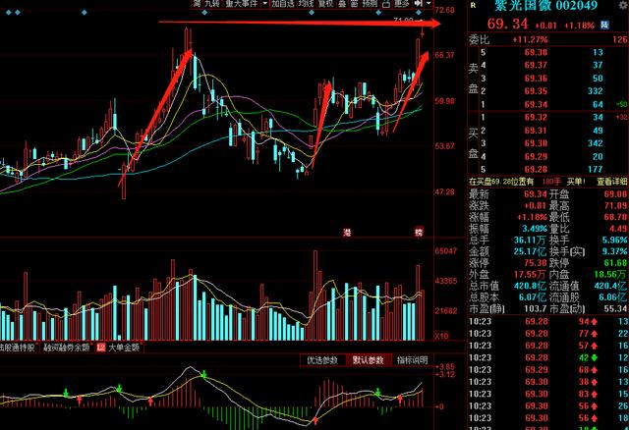Select the stock title 紫光国微 002049

point(546,5)
